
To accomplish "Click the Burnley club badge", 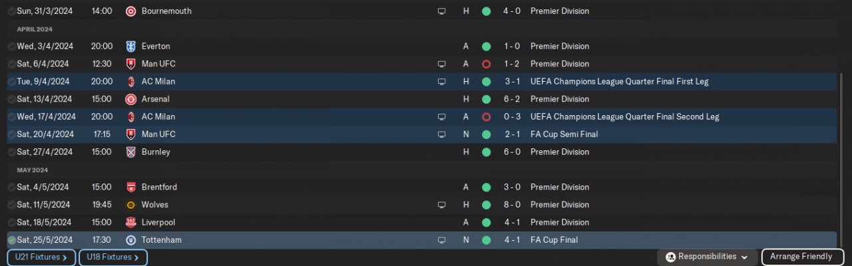I will [131, 152].
